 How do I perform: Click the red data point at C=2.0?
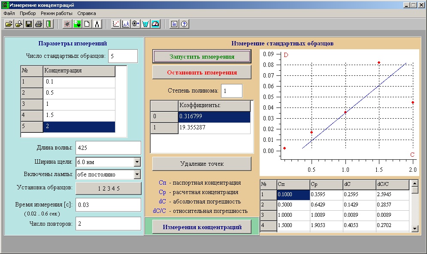click(x=413, y=102)
